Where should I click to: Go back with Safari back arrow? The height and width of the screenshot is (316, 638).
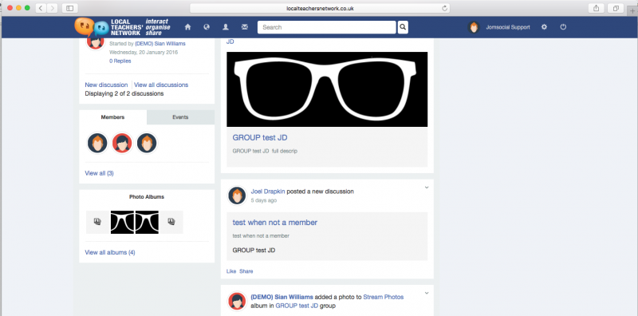[x=41, y=8]
